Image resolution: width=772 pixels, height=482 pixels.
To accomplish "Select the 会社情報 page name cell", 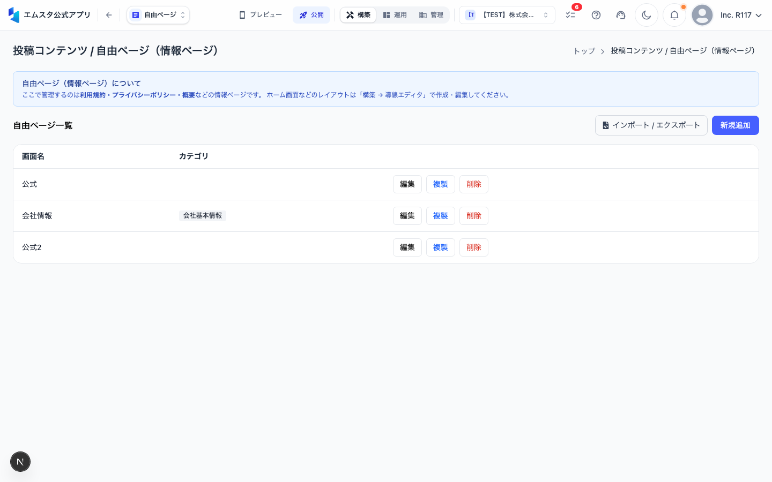I will coord(37,216).
